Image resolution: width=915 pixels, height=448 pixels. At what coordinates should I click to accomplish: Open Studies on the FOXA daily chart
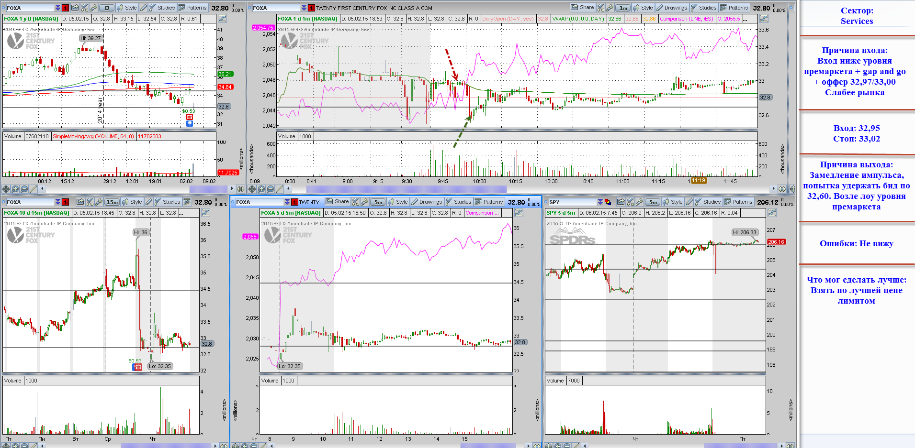pyautogui.click(x=162, y=8)
